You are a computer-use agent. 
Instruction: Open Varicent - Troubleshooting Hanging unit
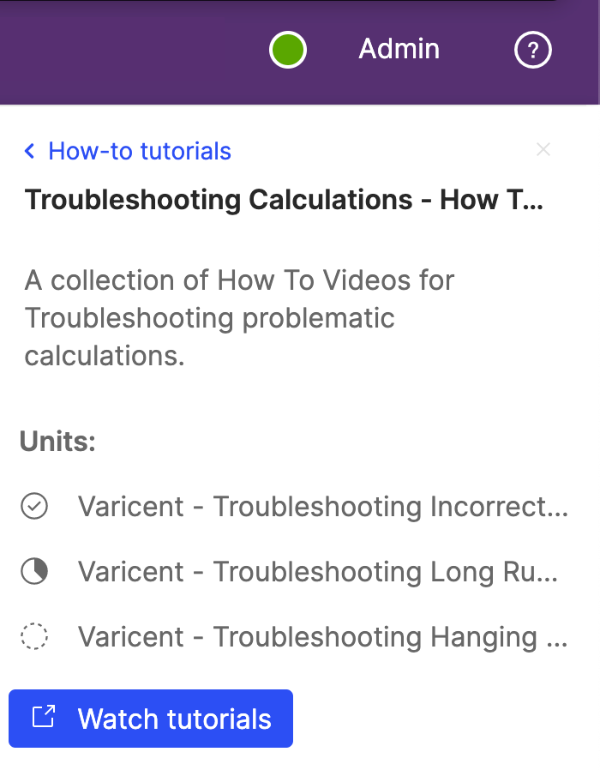pyautogui.click(x=322, y=637)
